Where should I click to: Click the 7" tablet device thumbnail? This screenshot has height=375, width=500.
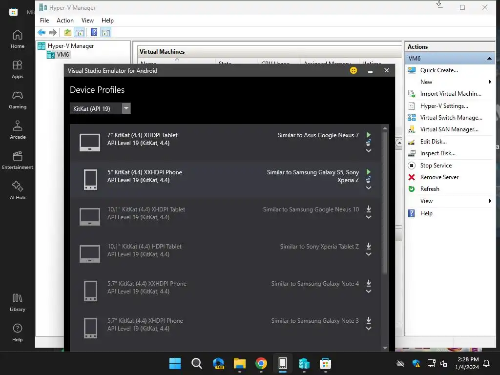pyautogui.click(x=90, y=142)
